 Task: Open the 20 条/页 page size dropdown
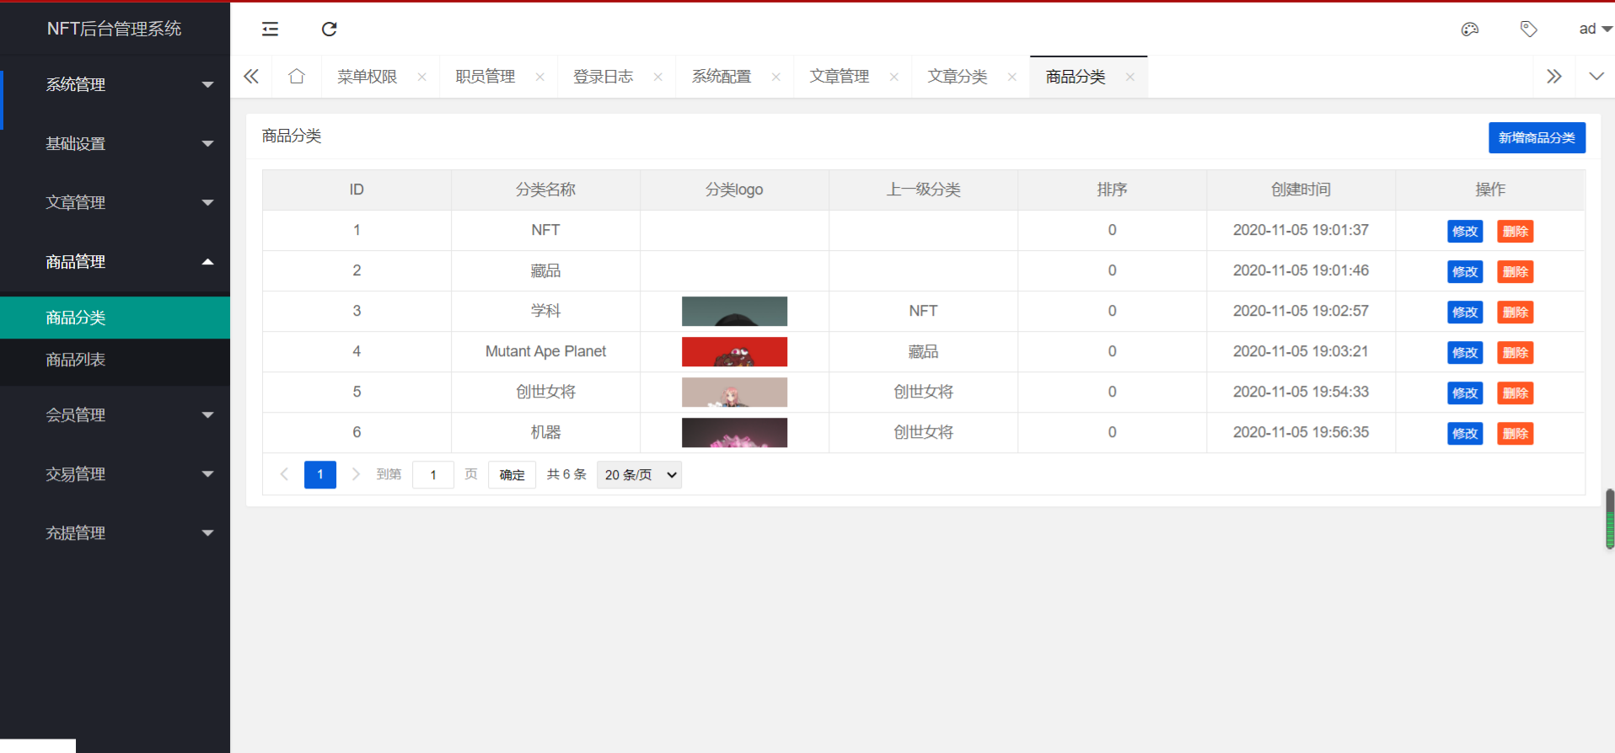click(639, 475)
